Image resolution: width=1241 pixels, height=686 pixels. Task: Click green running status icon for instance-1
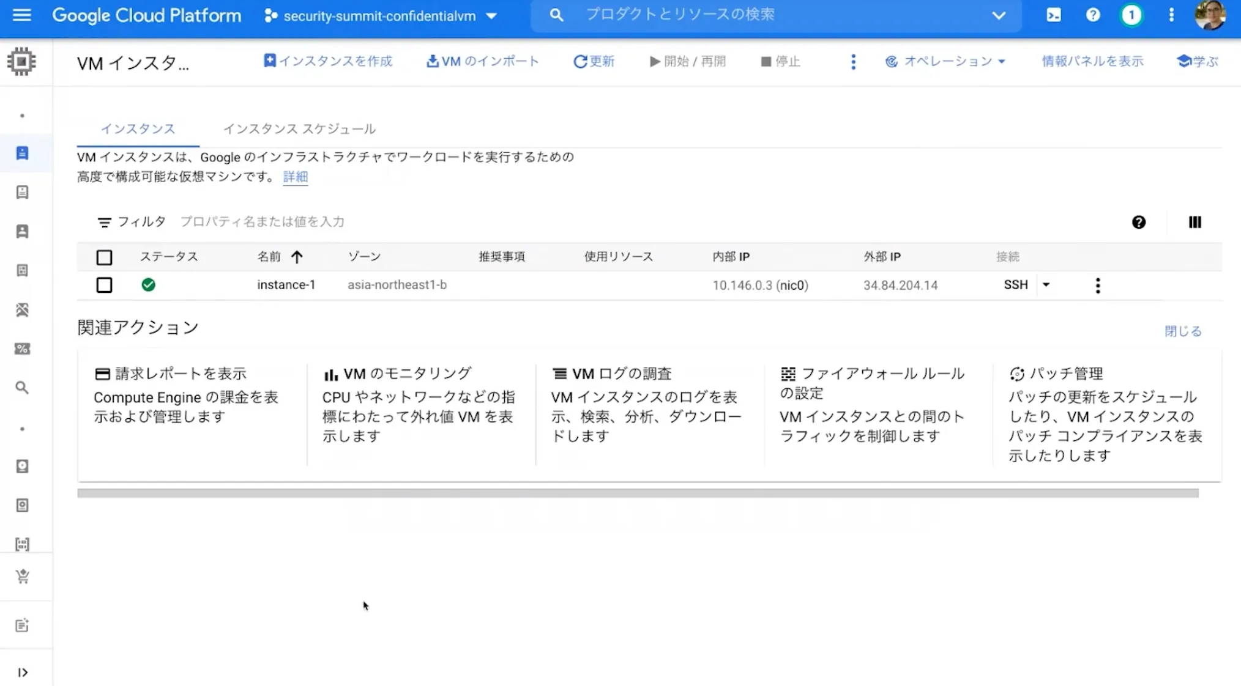click(148, 285)
